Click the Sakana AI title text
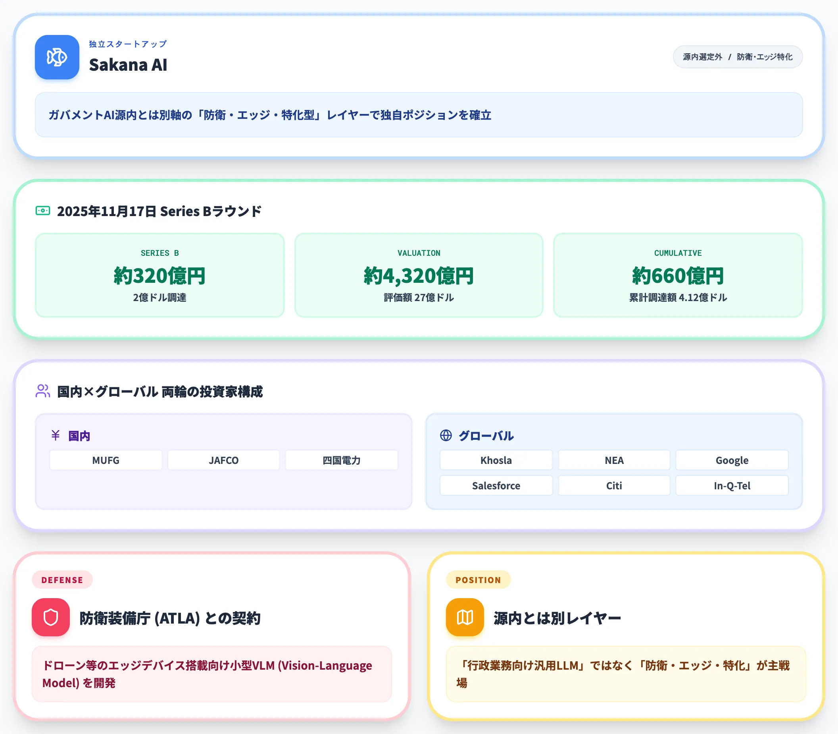 [128, 65]
